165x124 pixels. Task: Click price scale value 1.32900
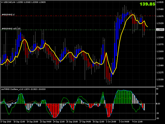(x=160, y=37)
